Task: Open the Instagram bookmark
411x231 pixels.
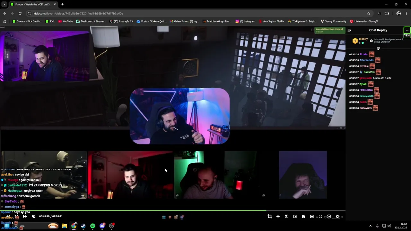Action: tap(245, 21)
